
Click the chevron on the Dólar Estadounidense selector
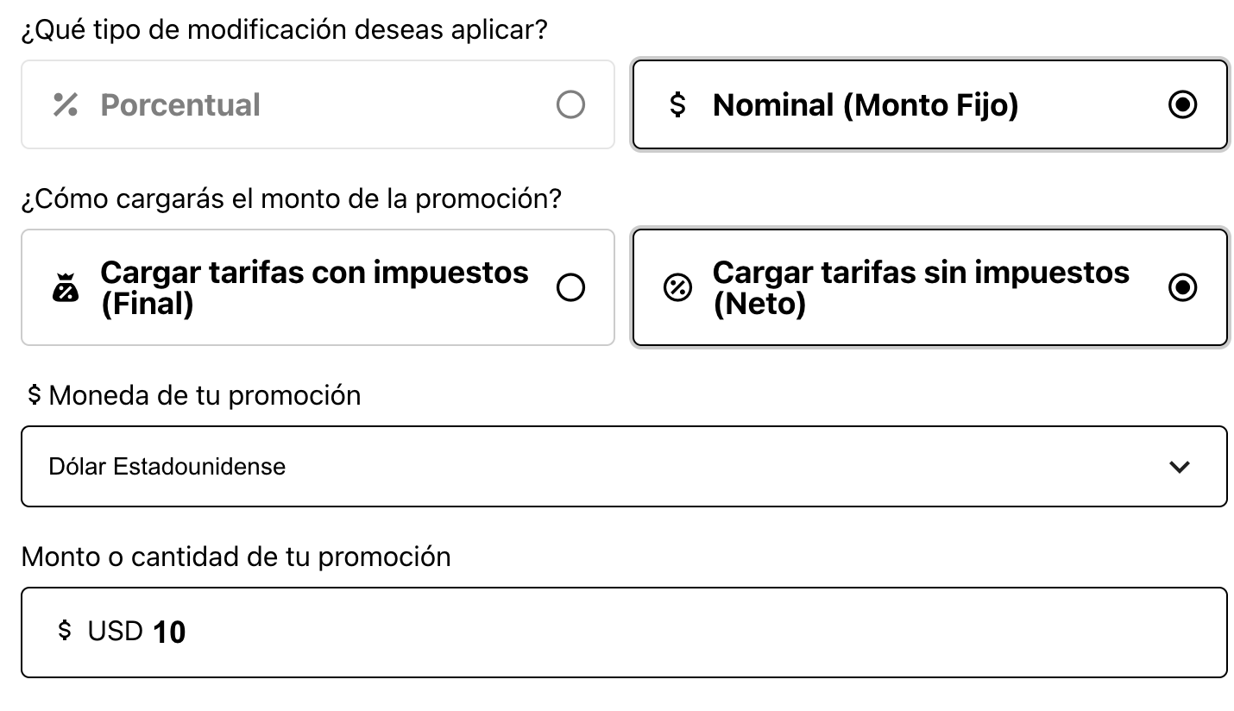(1180, 466)
